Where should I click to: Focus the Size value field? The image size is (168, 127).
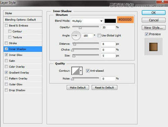[x=108, y=56]
